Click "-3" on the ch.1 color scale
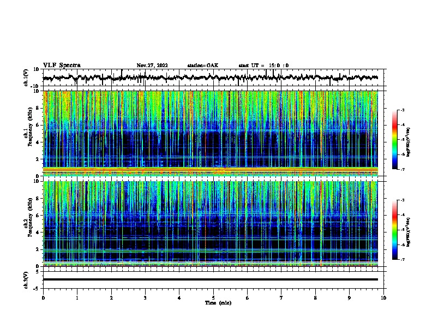432x334 pixels. coord(403,110)
